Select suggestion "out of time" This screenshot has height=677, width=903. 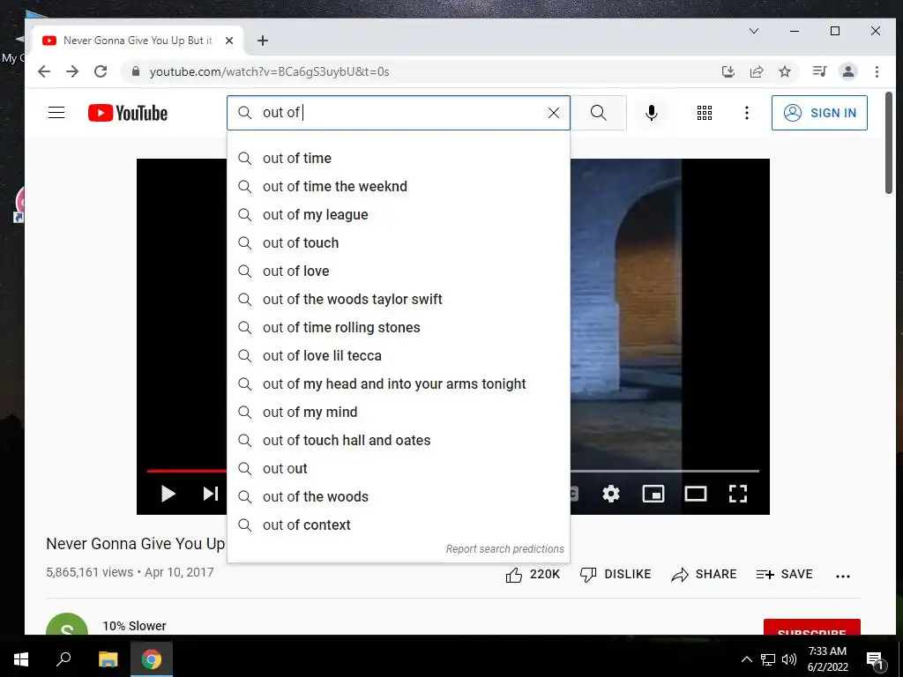coord(399,159)
